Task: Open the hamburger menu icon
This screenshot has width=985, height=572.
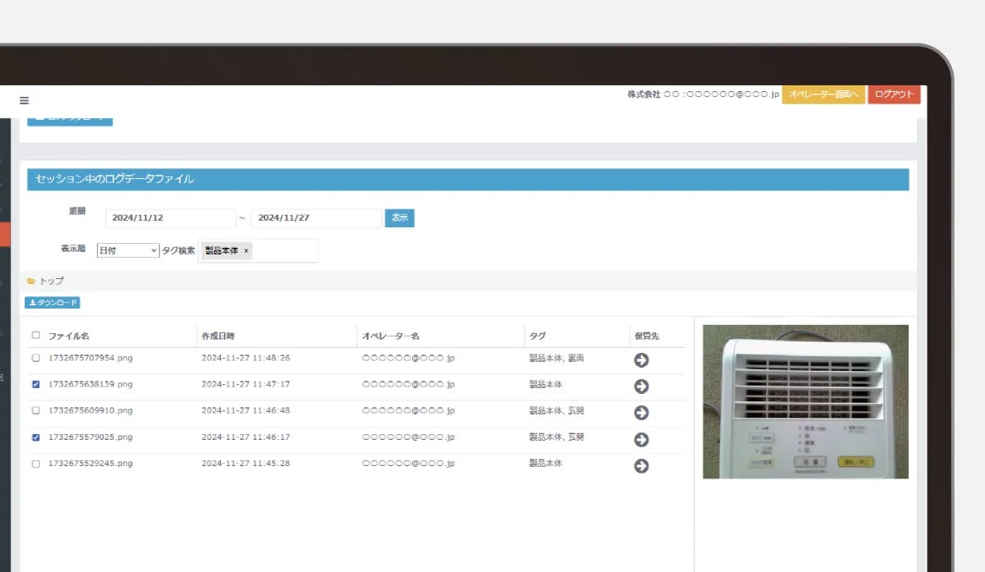Action: (24, 100)
